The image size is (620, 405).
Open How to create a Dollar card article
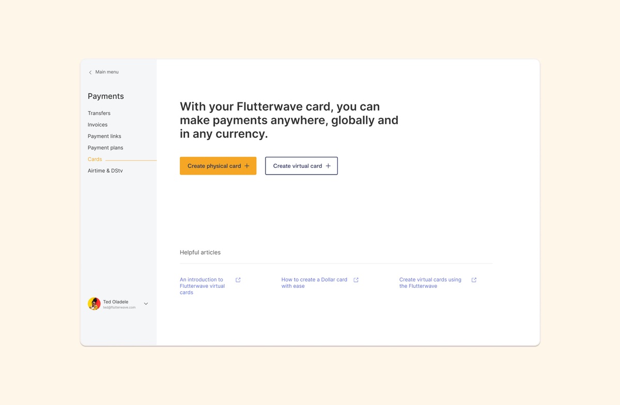[x=314, y=283]
